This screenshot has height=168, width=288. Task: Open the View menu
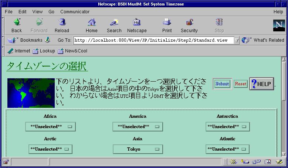[x=37, y=12]
